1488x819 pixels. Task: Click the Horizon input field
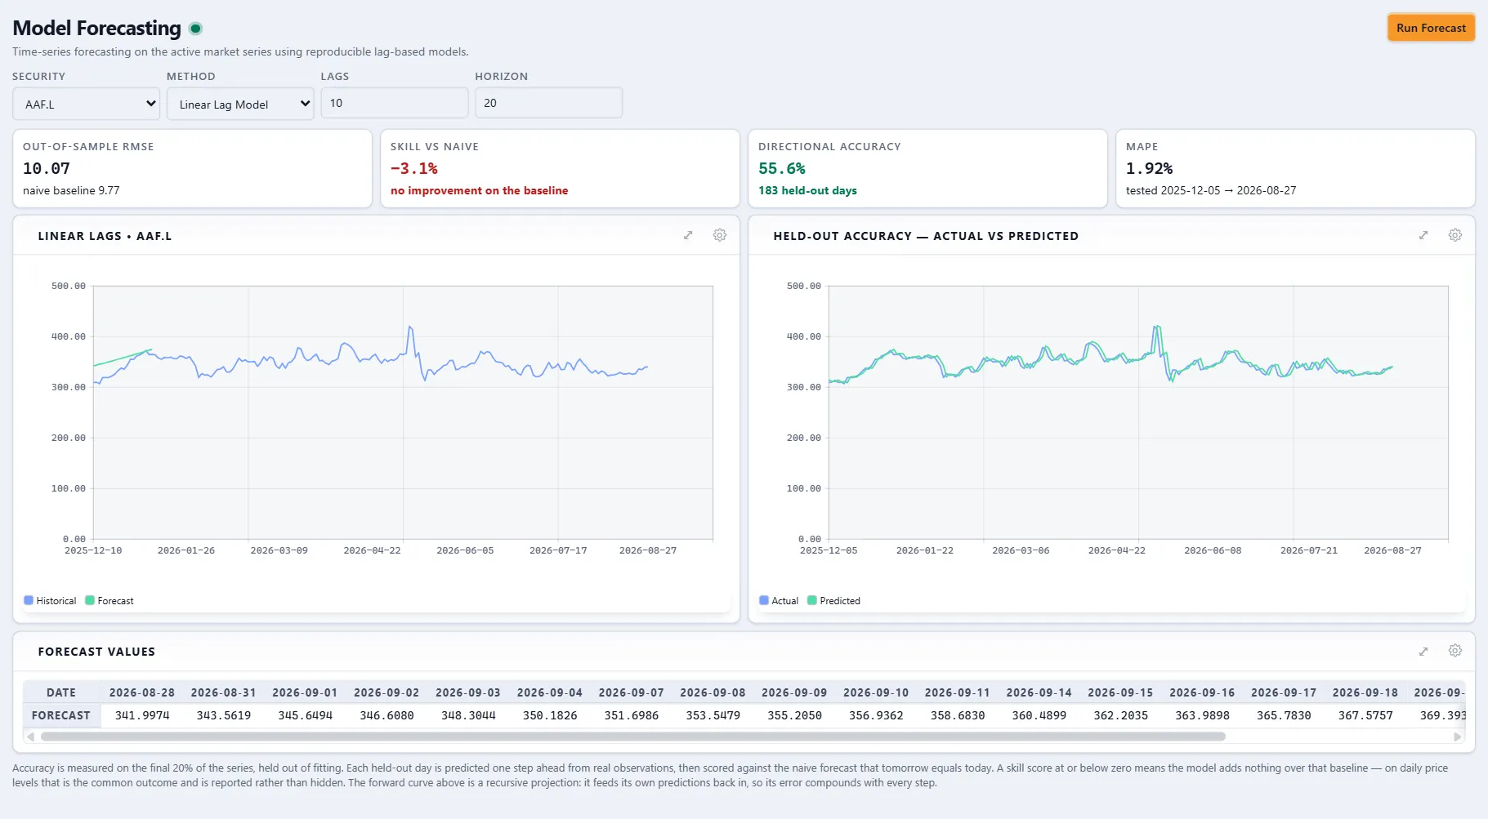pos(549,103)
